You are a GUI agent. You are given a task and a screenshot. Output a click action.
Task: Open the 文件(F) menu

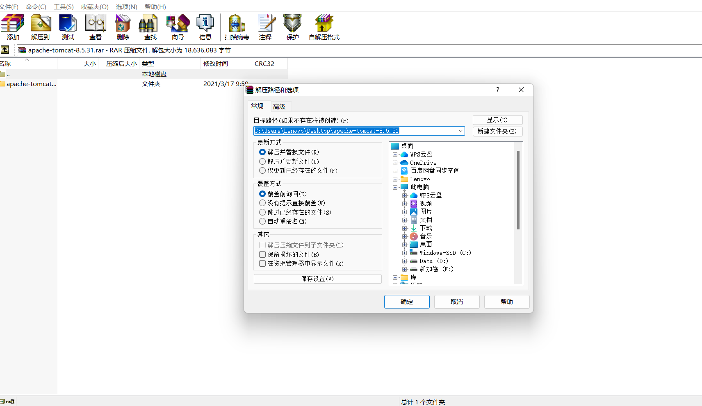[9, 7]
